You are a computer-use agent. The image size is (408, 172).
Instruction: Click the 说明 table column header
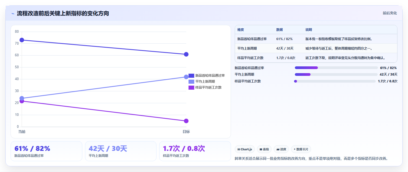(x=309, y=30)
